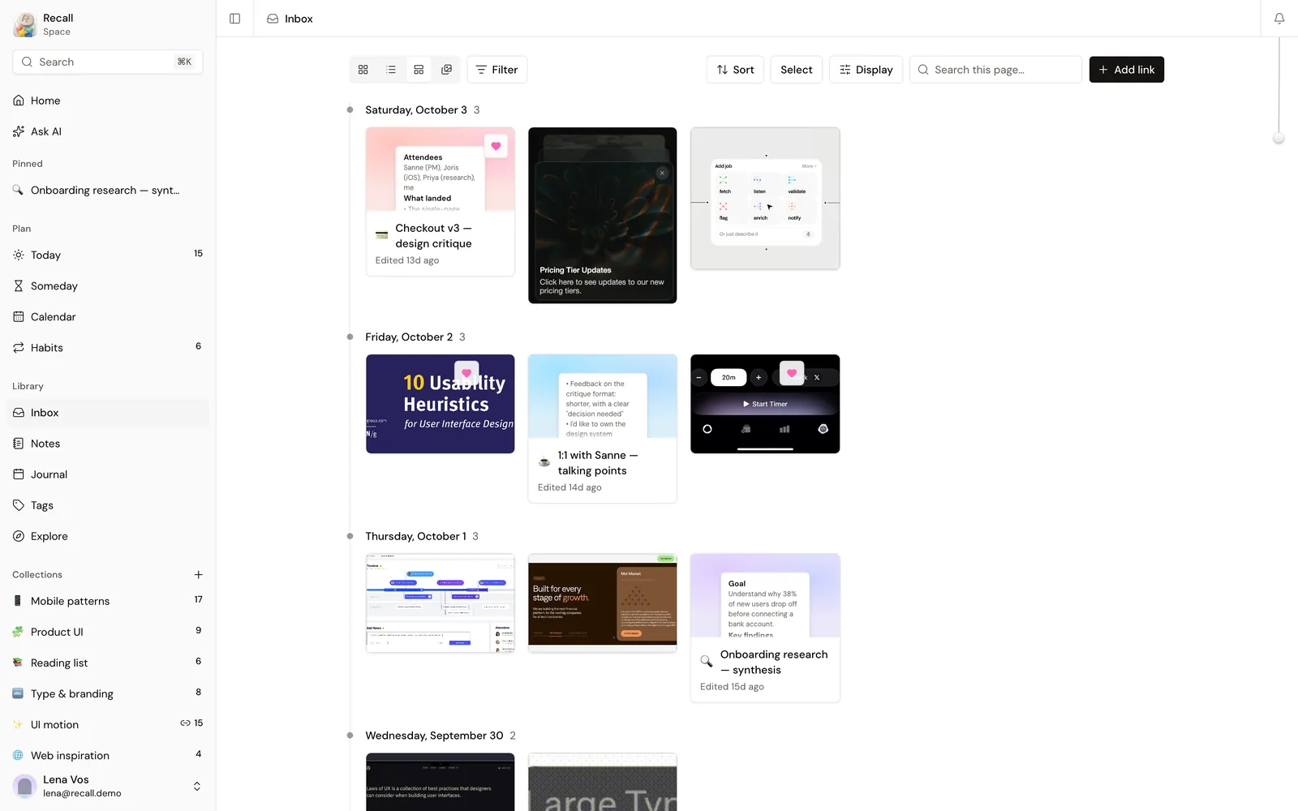Click the Select button
1298x811 pixels.
click(797, 70)
